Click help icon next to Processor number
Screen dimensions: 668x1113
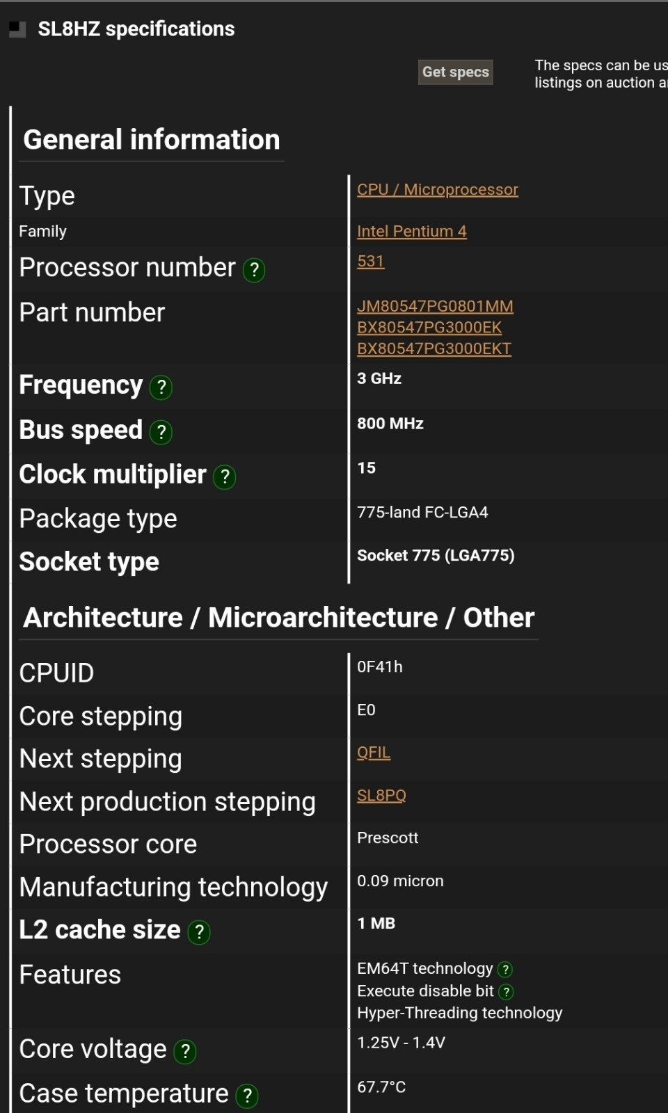coord(254,270)
